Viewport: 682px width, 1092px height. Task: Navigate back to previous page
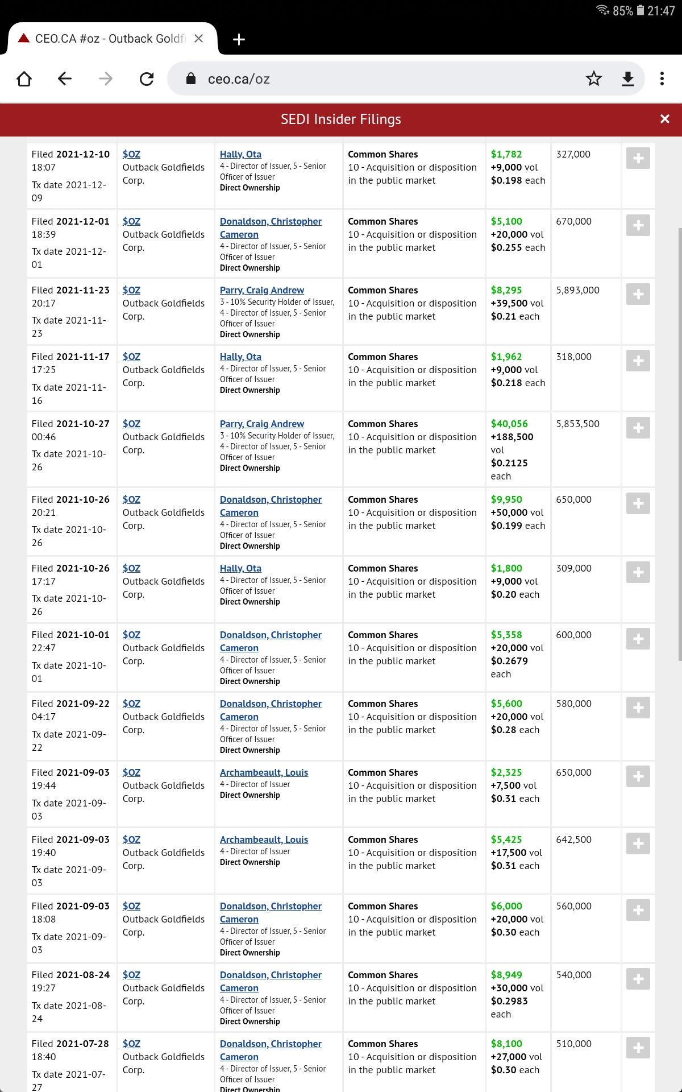[65, 78]
